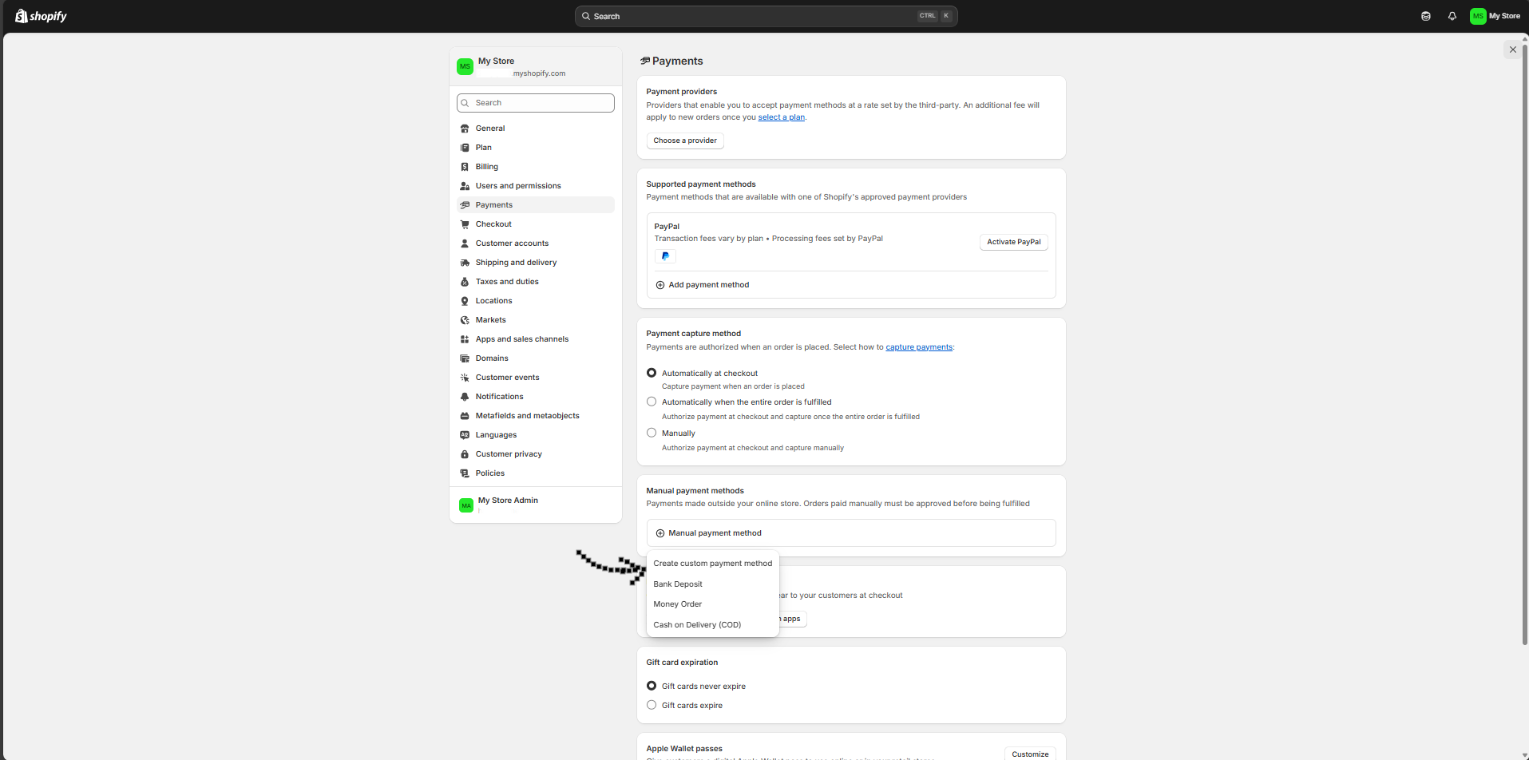Click the Customer accounts person icon
Screen dimensions: 1529x760
(465, 243)
